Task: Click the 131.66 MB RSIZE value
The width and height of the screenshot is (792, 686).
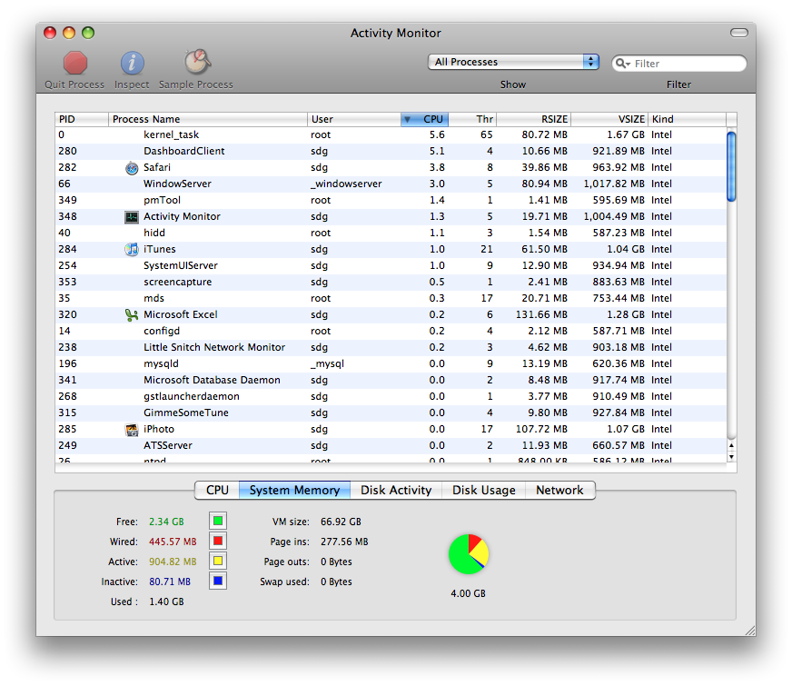Action: 541,314
